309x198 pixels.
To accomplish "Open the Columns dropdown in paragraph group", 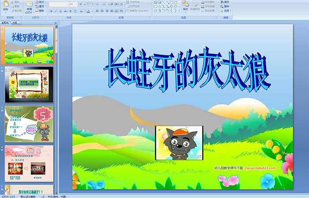I will tap(122, 11).
